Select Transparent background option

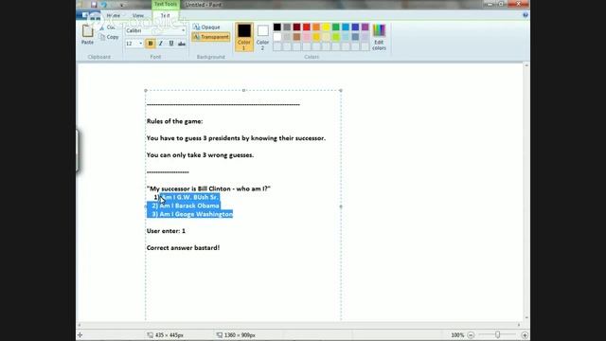pos(211,37)
